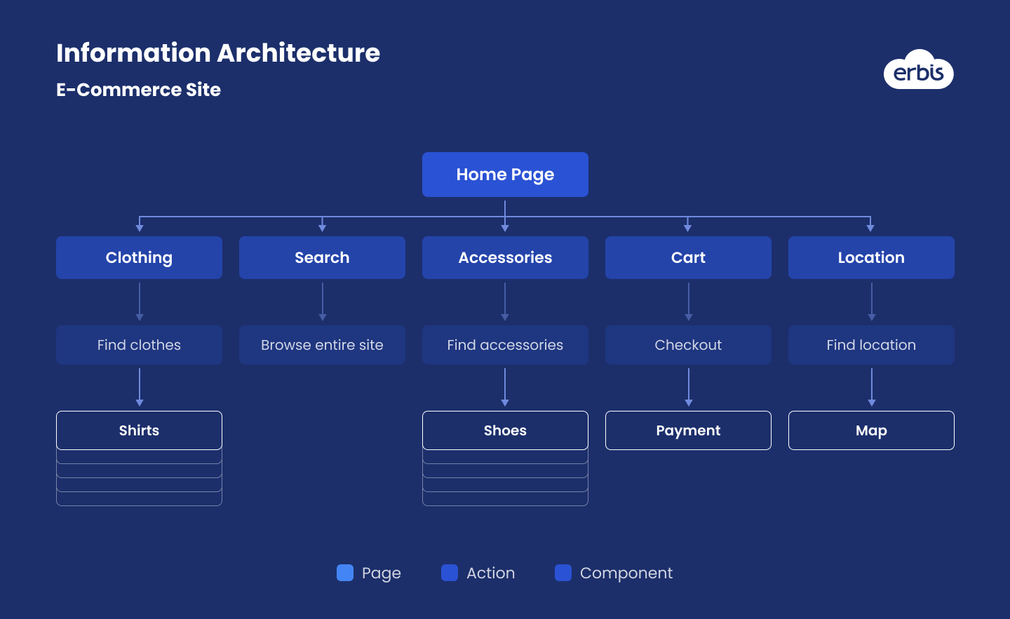The height and width of the screenshot is (619, 1010).
Task: Toggle the Find location action node
Action: click(x=871, y=345)
